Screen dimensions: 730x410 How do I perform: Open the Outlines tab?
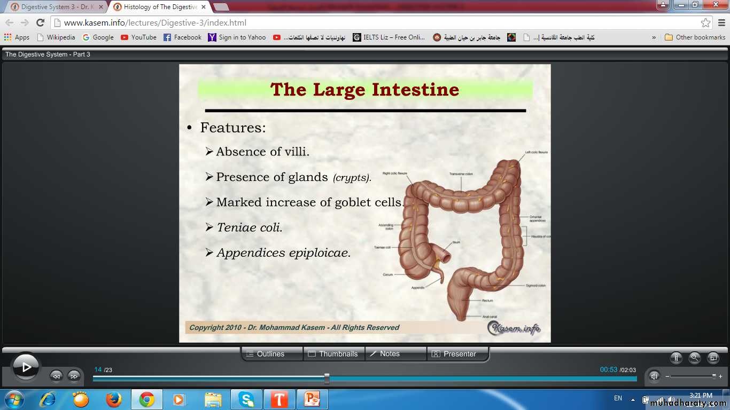(x=271, y=354)
